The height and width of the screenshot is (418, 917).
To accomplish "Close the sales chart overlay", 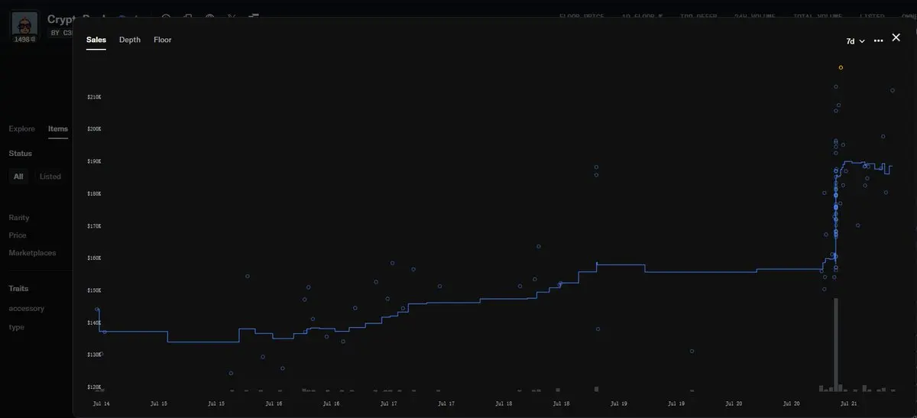I will click(896, 37).
